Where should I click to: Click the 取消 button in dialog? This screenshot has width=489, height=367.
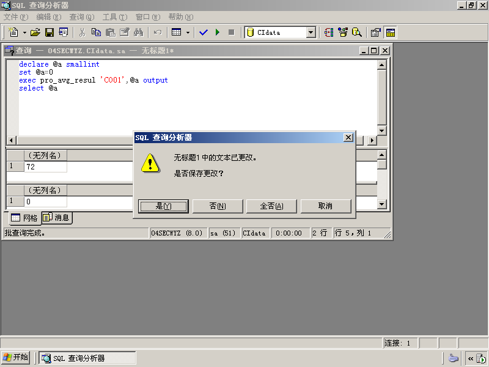(x=326, y=206)
